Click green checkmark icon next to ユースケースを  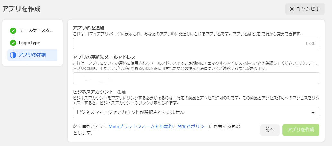tap(13, 31)
